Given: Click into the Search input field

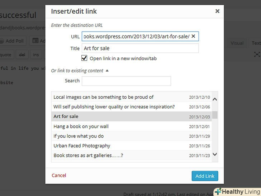Looking at the screenshot, I should (x=126, y=81).
